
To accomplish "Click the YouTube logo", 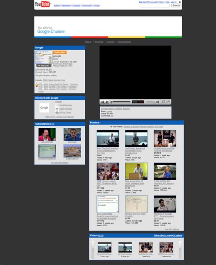I will click(42, 4).
